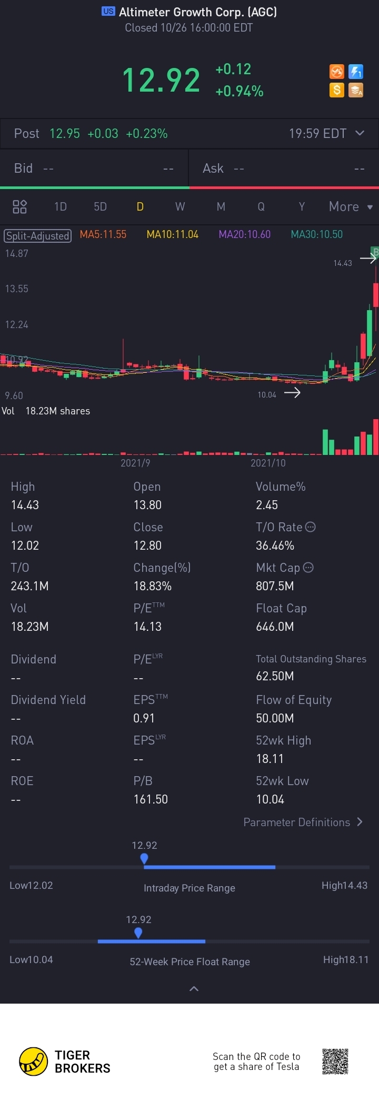
Task: Tap the blue lightning bolt badge
Action: [356, 72]
